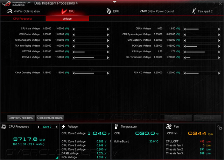Image resolution: width=224 pixels, height=160 pixels.
Task: Open help with the question mark icon
Action: point(214,4)
